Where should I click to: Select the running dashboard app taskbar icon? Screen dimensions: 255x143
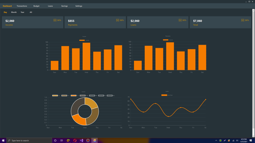pos(94,140)
